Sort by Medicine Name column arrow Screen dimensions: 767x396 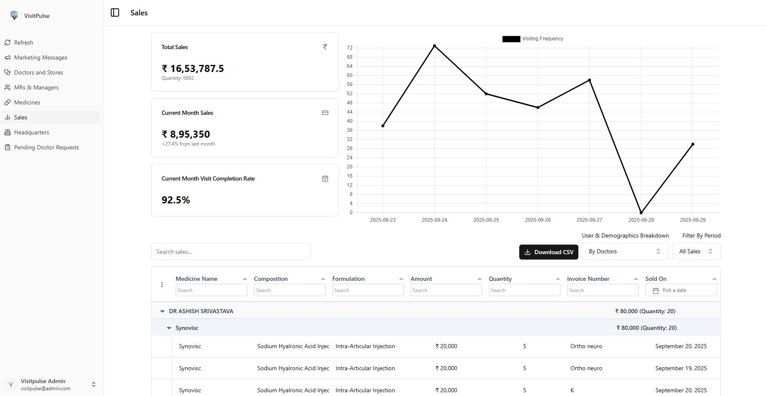click(244, 279)
